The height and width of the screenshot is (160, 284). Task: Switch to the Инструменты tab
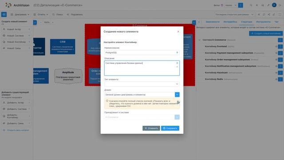263,22
